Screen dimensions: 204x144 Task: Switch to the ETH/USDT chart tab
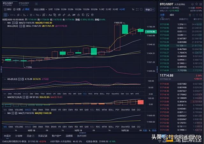(24, 4)
